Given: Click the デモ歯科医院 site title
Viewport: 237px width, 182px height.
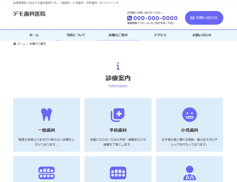Looking at the screenshot, I should tap(29, 14).
